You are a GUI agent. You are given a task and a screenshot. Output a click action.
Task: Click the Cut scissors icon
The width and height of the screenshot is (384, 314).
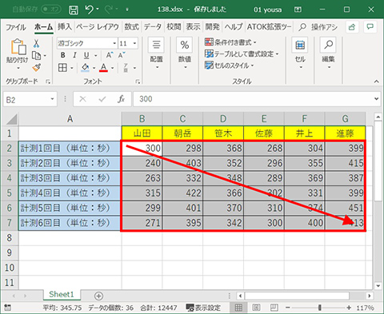tap(37, 43)
